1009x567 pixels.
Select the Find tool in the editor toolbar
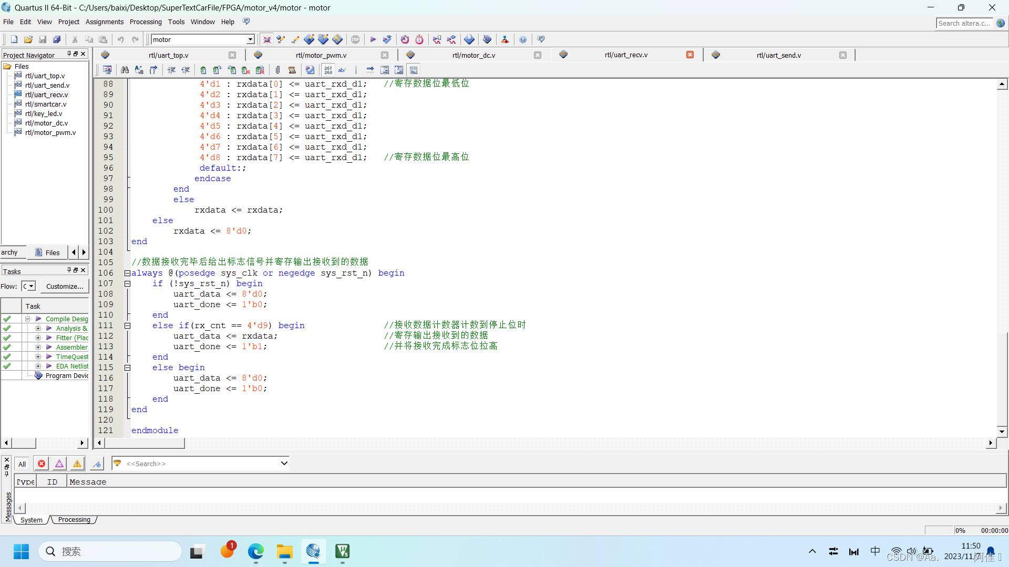125,70
